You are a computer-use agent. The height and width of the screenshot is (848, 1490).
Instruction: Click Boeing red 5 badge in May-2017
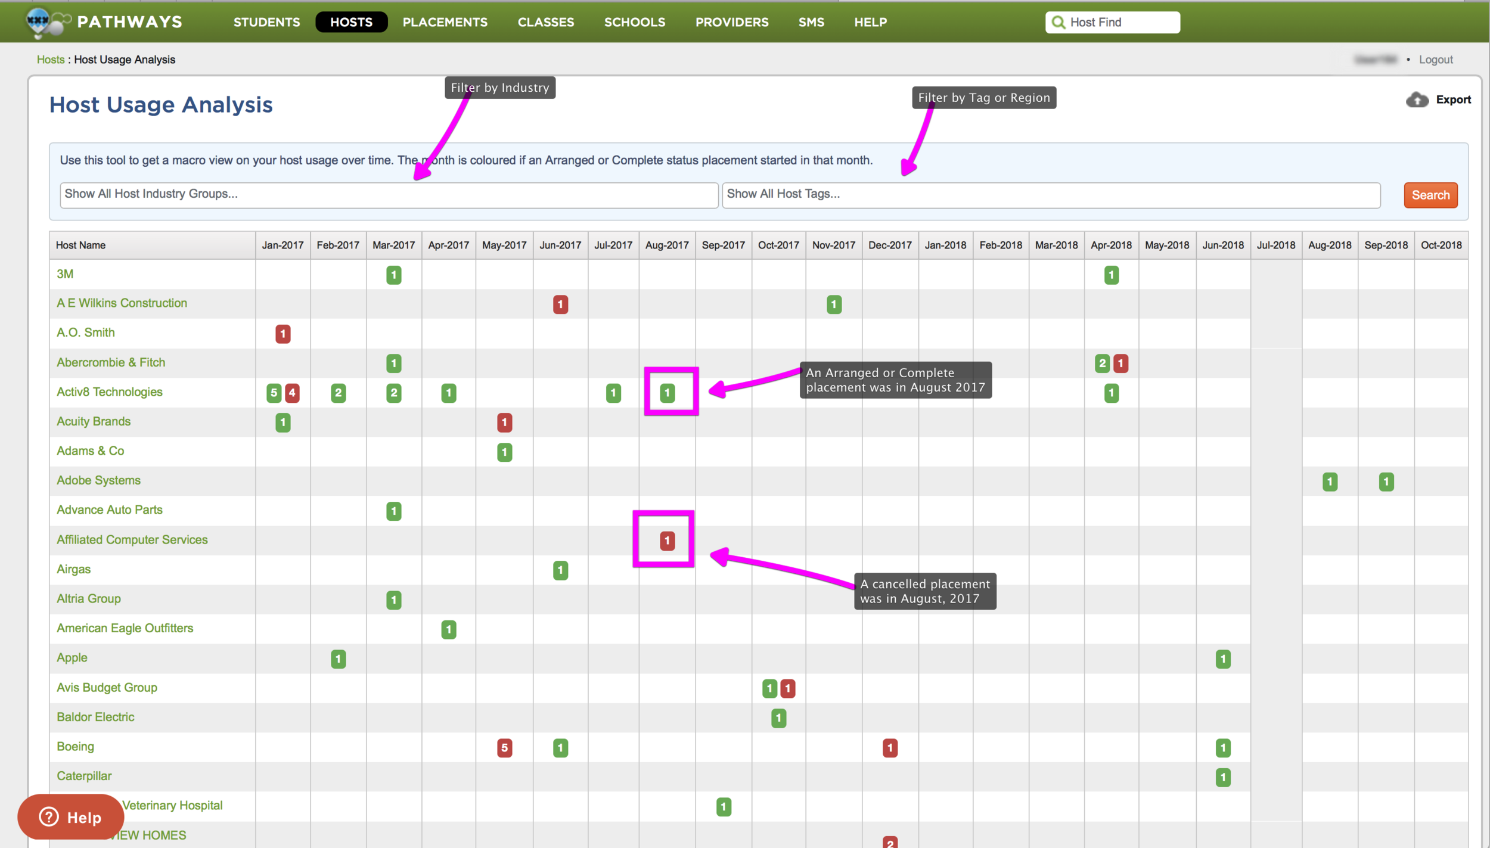[x=504, y=748]
